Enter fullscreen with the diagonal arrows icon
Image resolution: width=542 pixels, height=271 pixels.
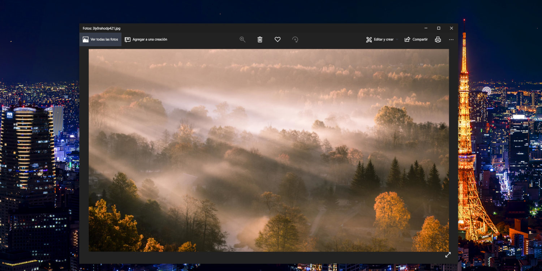[448, 255]
